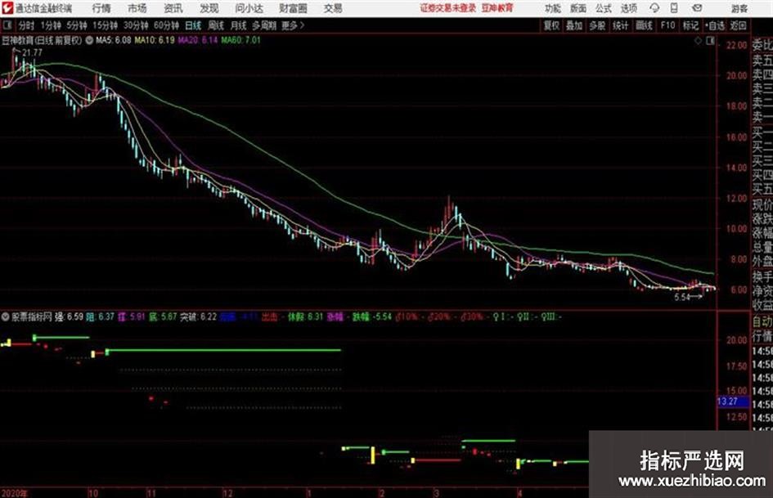This screenshot has width=773, height=498.
Task: Click the 证券交易未登录 login link
Action: [448, 8]
